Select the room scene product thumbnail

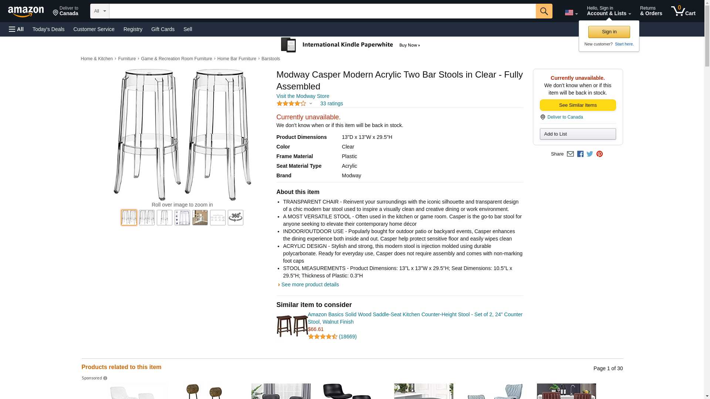tap(200, 218)
